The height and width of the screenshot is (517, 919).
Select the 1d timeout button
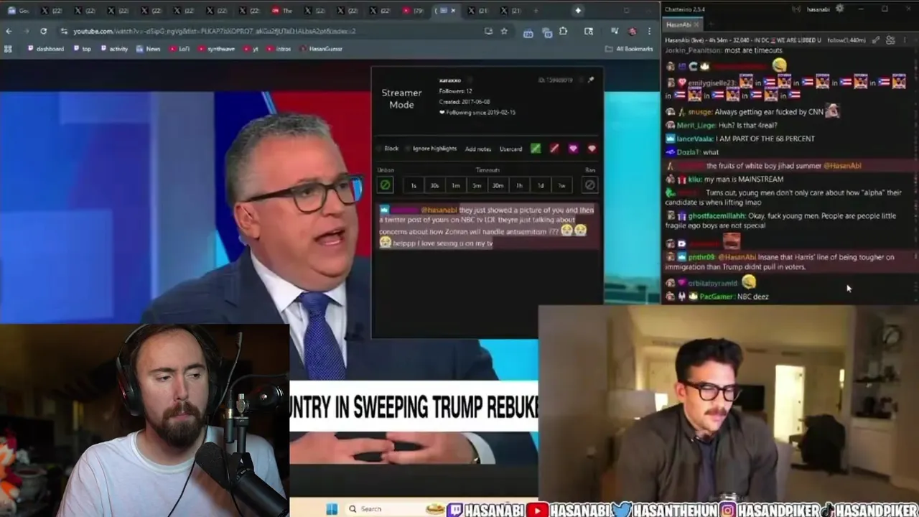pyautogui.click(x=541, y=185)
